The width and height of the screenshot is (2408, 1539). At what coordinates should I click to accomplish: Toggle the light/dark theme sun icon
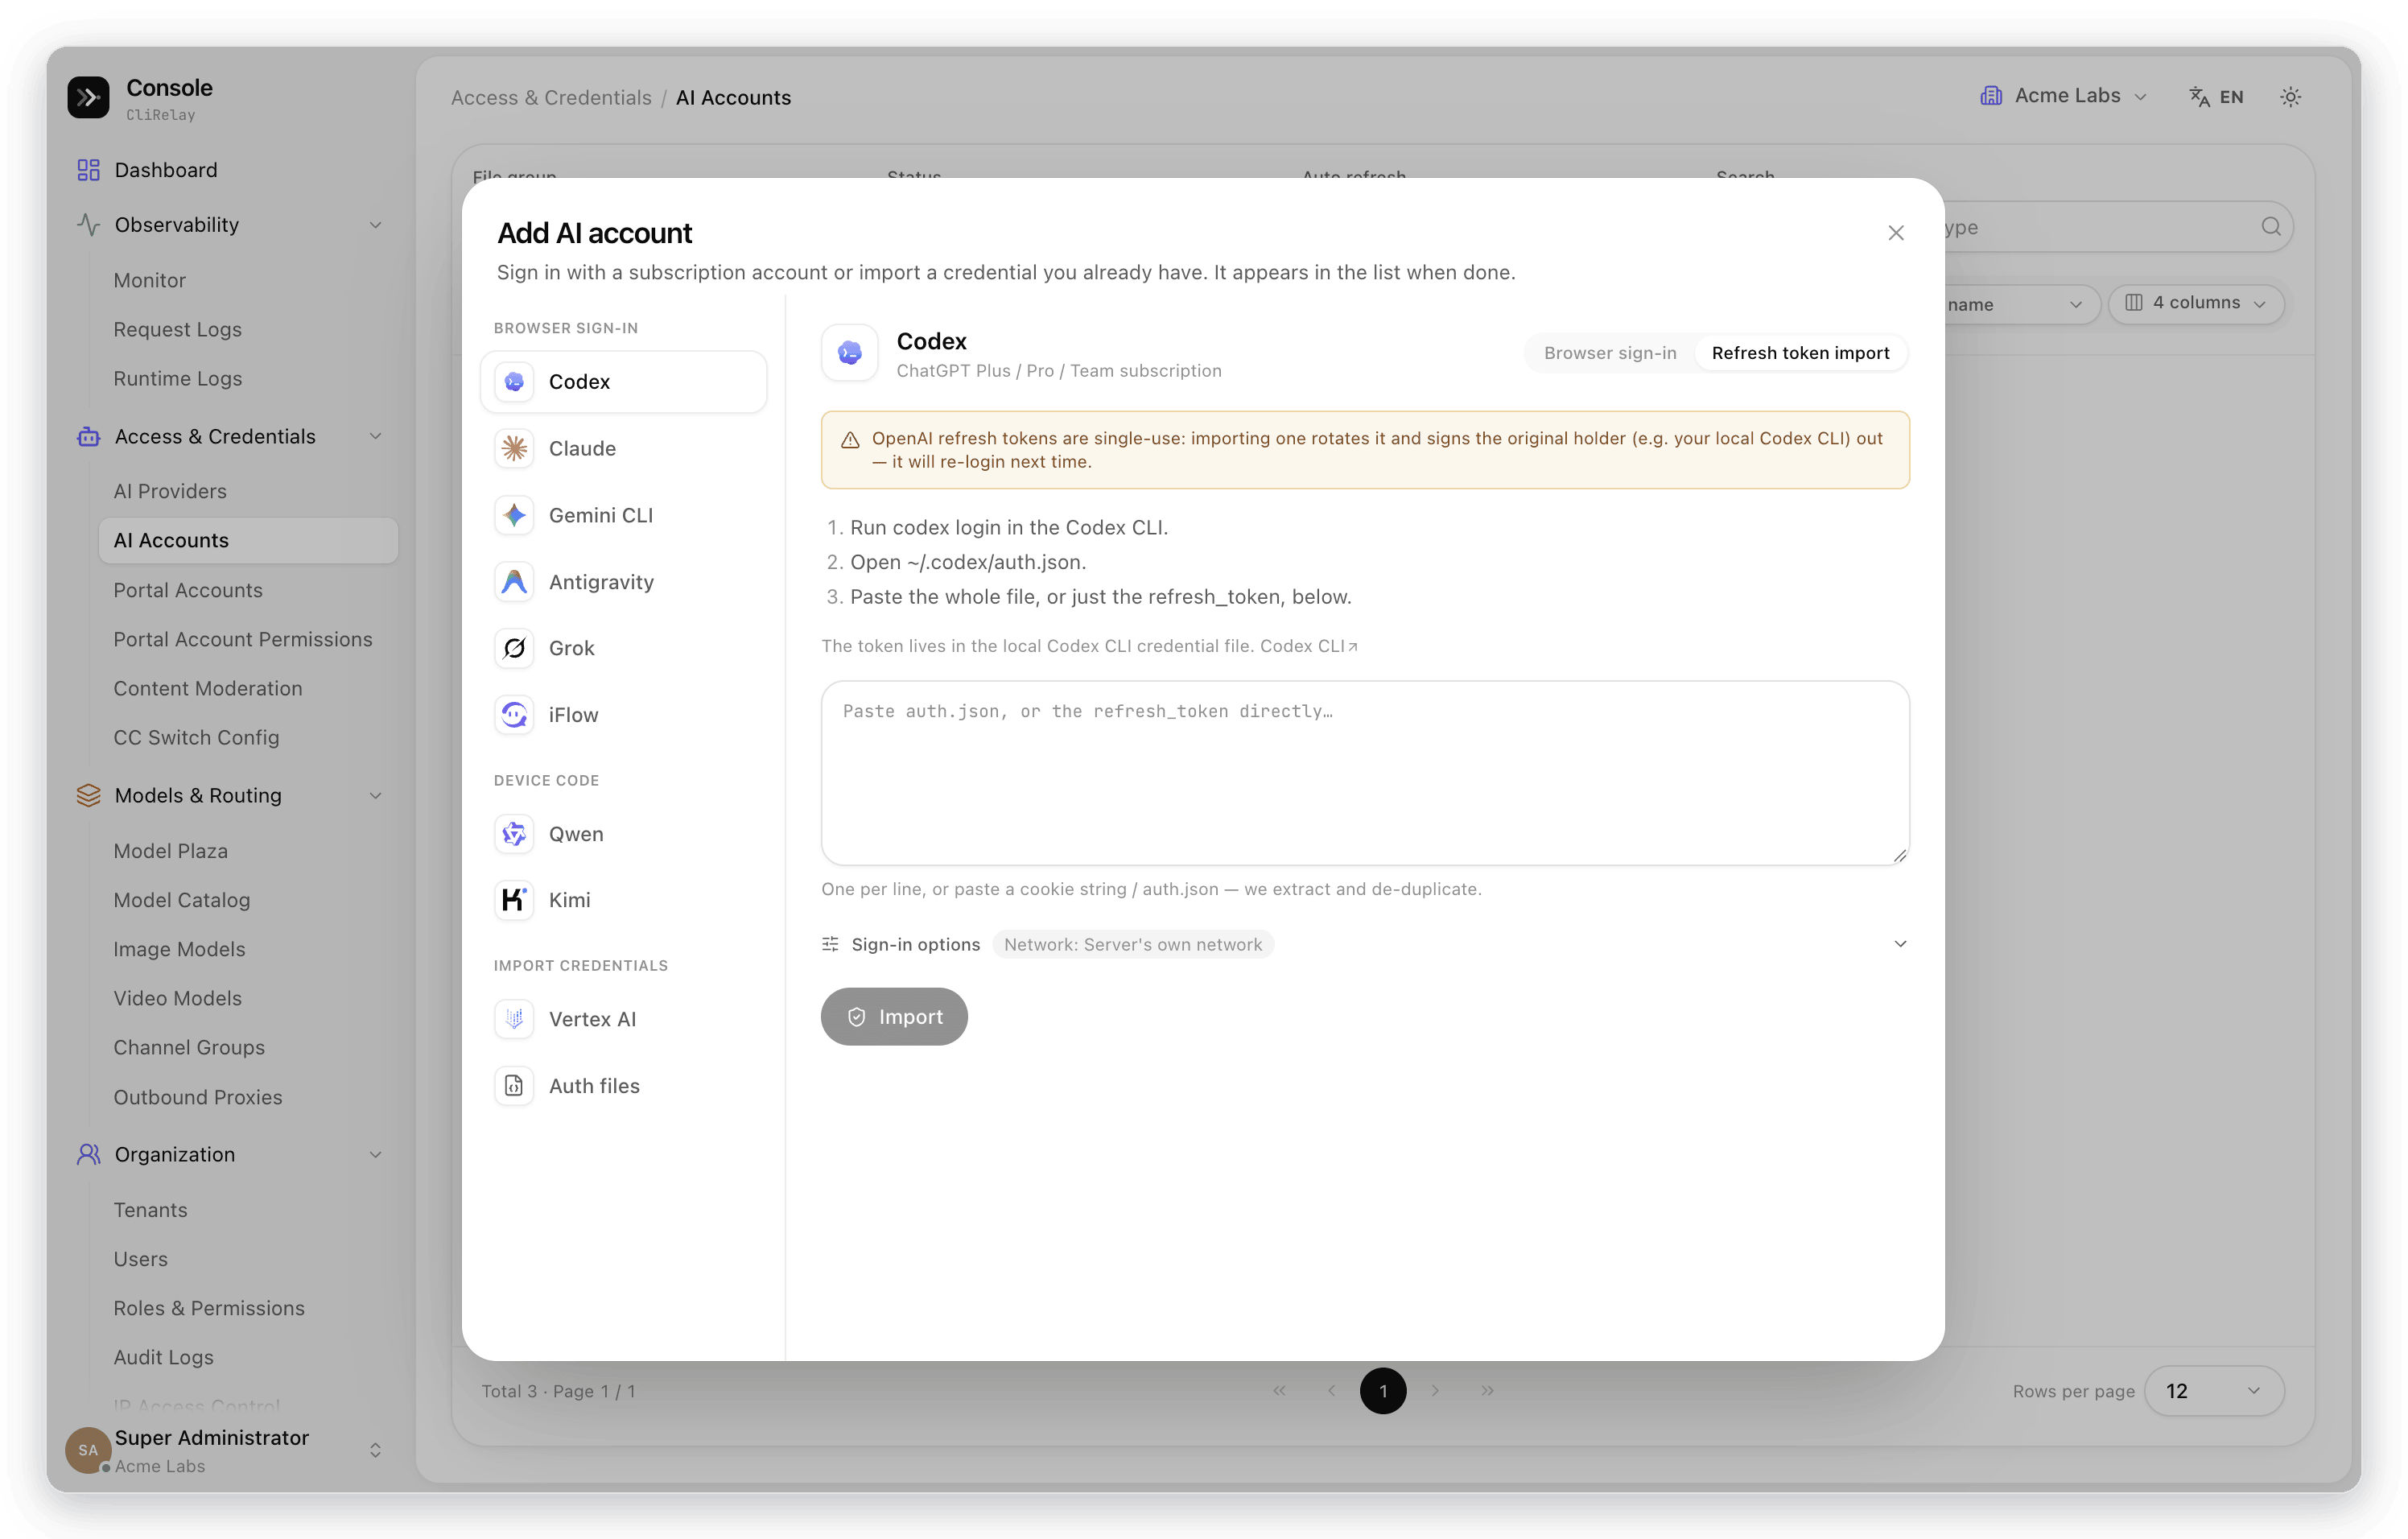(2290, 97)
